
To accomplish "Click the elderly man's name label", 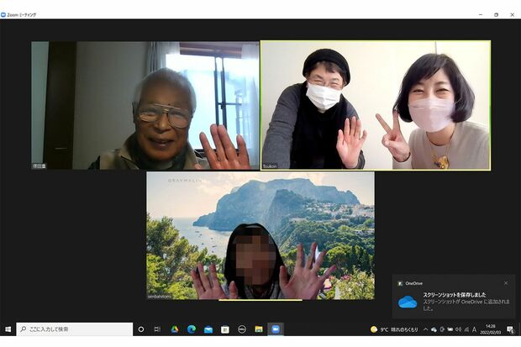I will [x=39, y=166].
